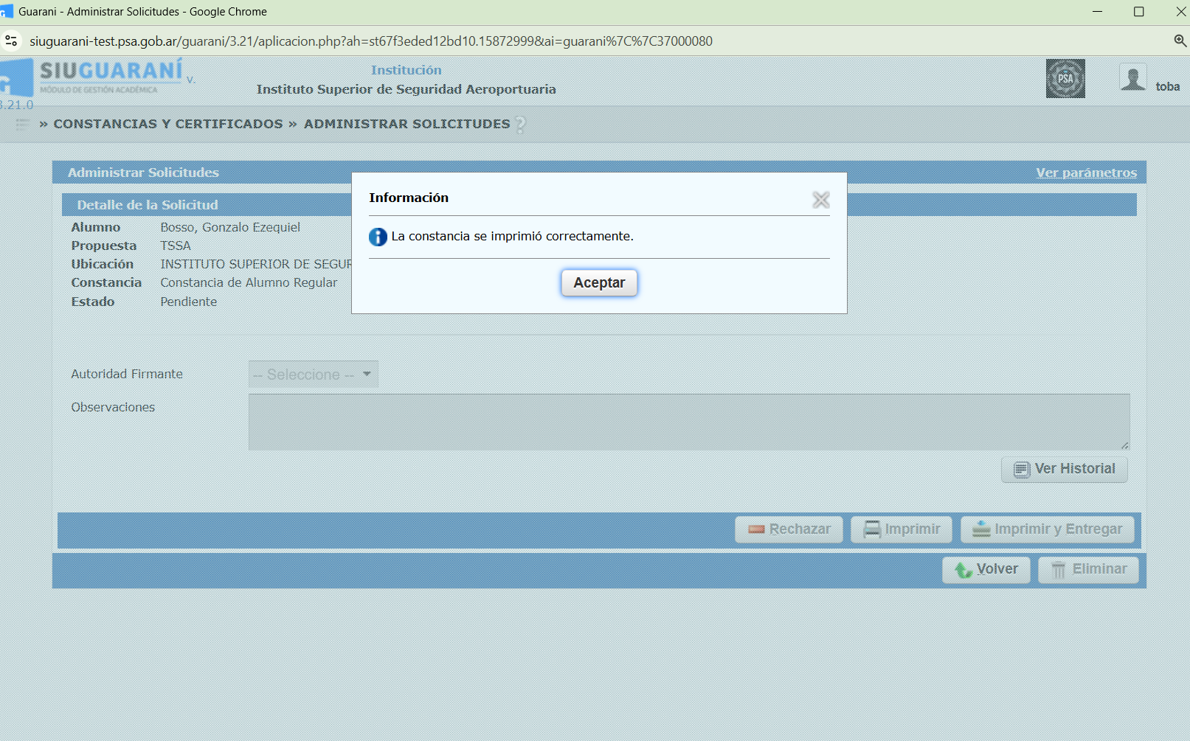Select Constancias y Certificados breadcrumb
Screen dimensions: 1190x741
pos(168,124)
